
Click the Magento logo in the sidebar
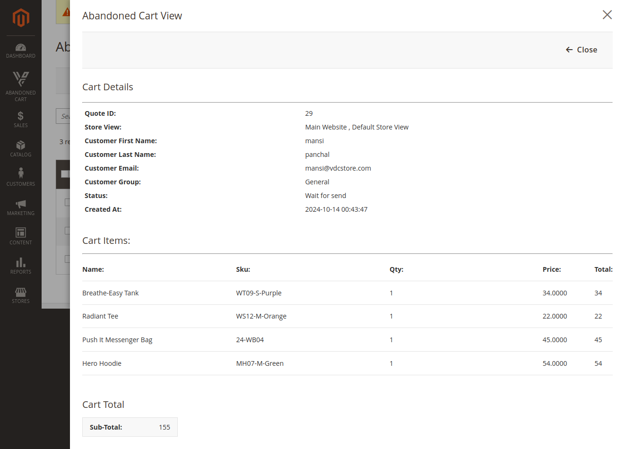(x=21, y=18)
